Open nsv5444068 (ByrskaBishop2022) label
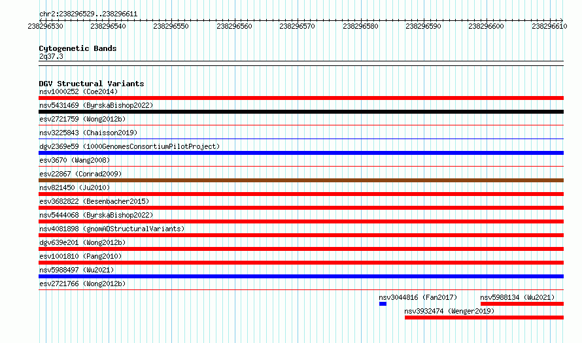This screenshot has width=582, height=343. (96, 215)
